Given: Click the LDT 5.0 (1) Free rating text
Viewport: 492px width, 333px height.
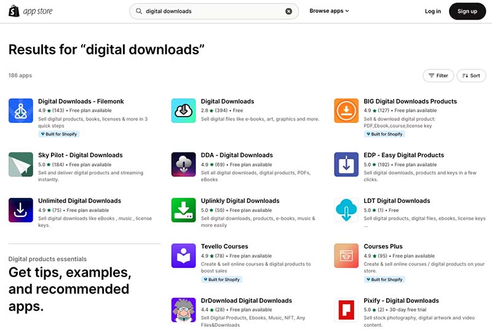Looking at the screenshot, I should coord(381,210).
